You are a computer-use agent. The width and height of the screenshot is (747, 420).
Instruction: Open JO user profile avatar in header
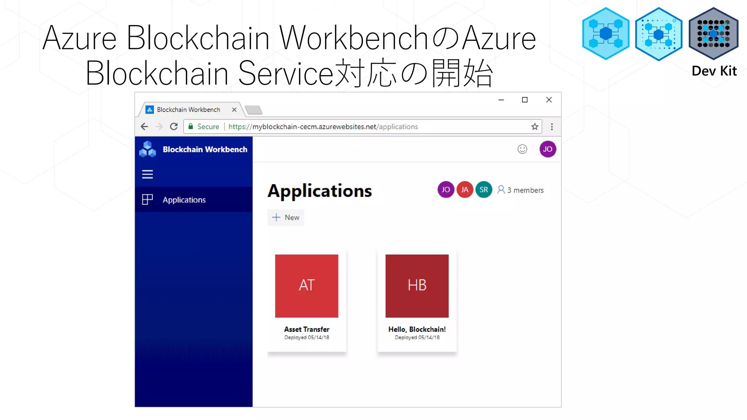tap(548, 149)
